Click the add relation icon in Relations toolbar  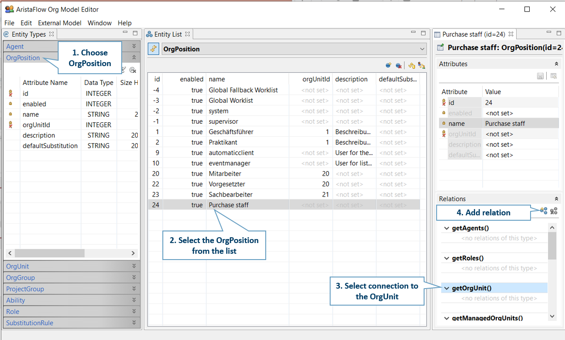click(x=544, y=210)
